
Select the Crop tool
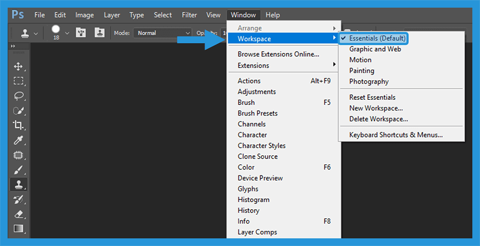coord(18,126)
